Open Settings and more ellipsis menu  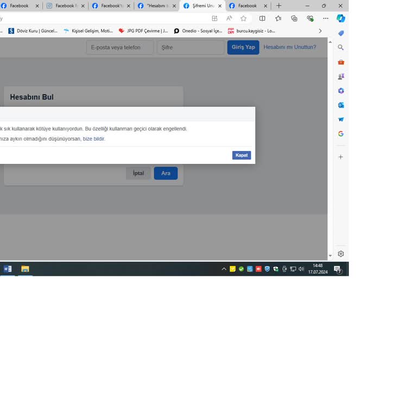click(x=326, y=18)
